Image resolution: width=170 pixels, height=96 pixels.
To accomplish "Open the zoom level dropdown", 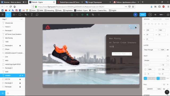I will coord(162,15).
